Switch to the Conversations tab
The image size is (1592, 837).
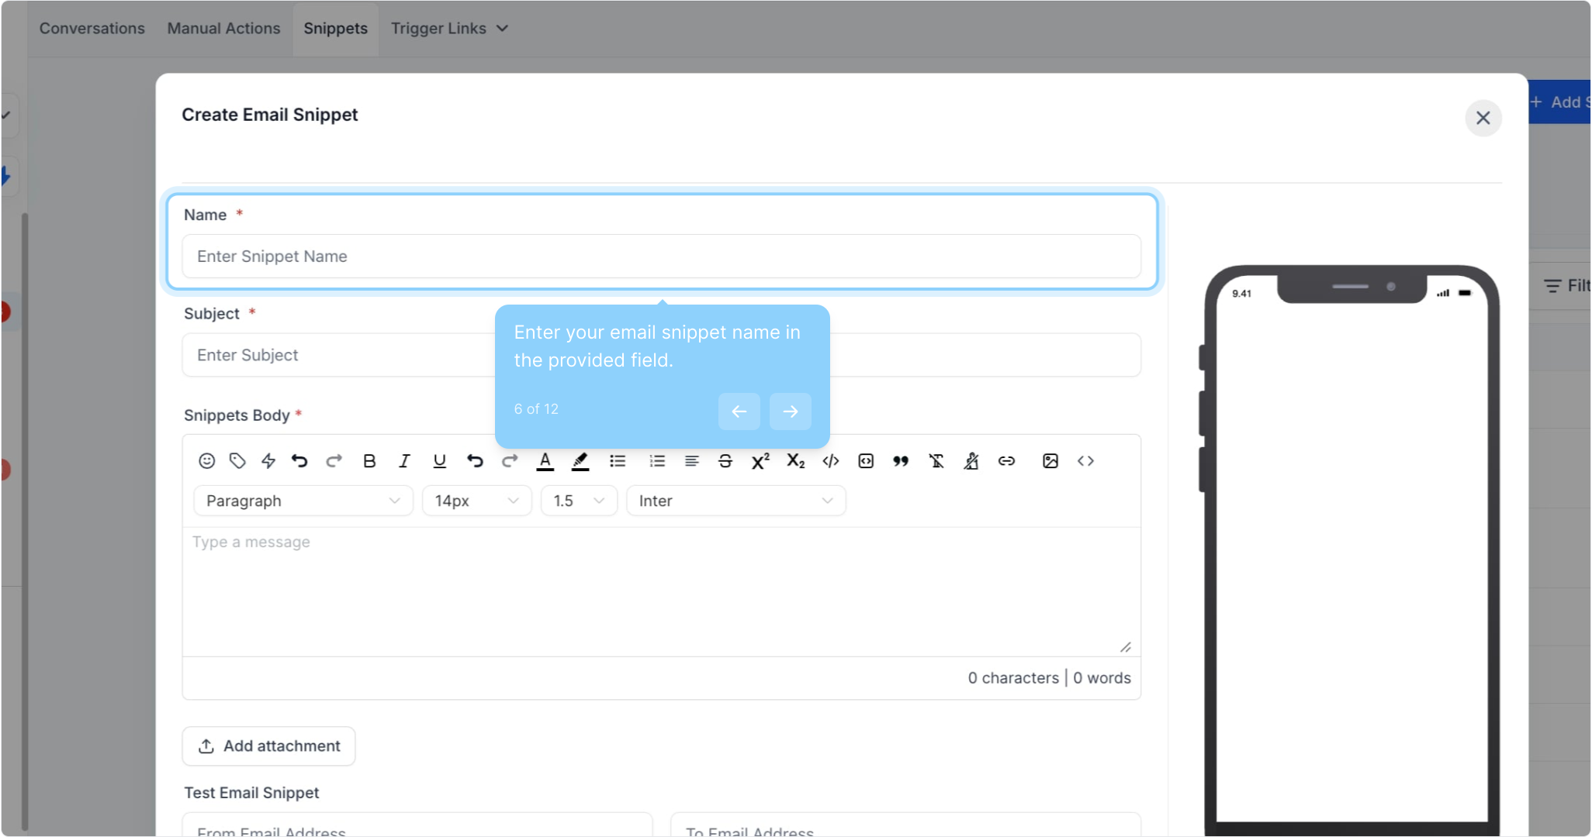92,29
